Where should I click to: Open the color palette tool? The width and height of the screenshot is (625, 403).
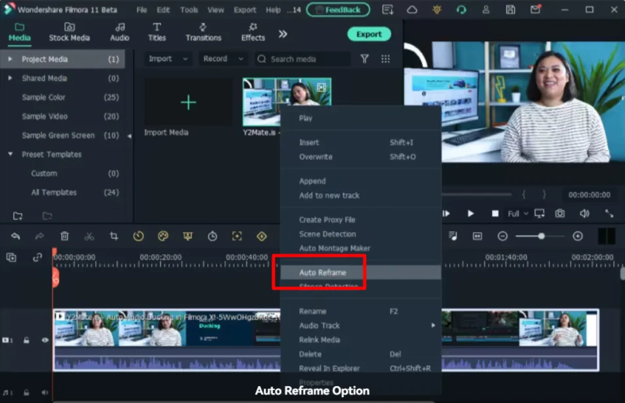(x=163, y=236)
